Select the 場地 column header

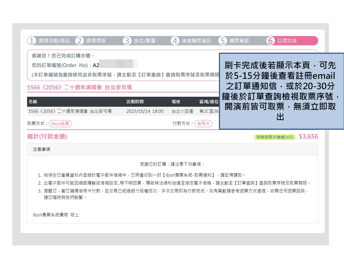176,101
